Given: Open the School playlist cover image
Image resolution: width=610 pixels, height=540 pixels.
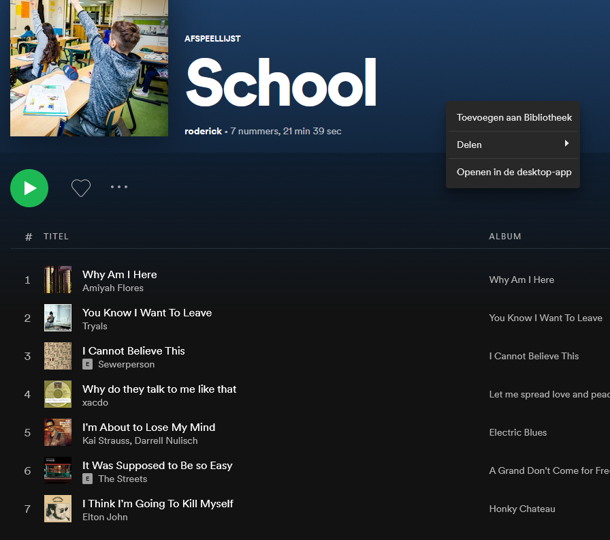Looking at the screenshot, I should tap(89, 68).
